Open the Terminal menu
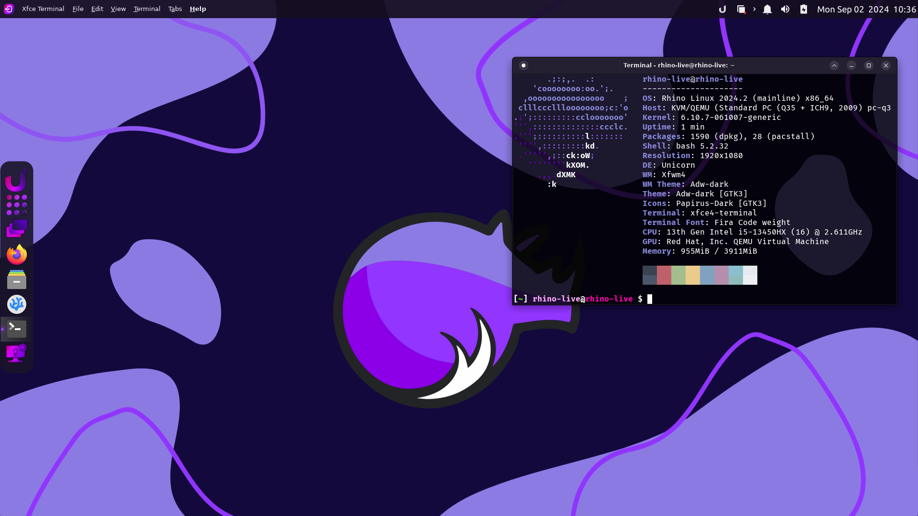Screen dimensions: 918x516 coord(147,9)
